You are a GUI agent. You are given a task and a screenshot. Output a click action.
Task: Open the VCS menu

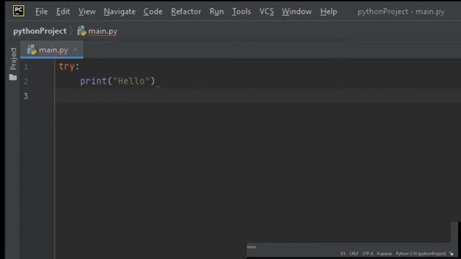click(267, 12)
